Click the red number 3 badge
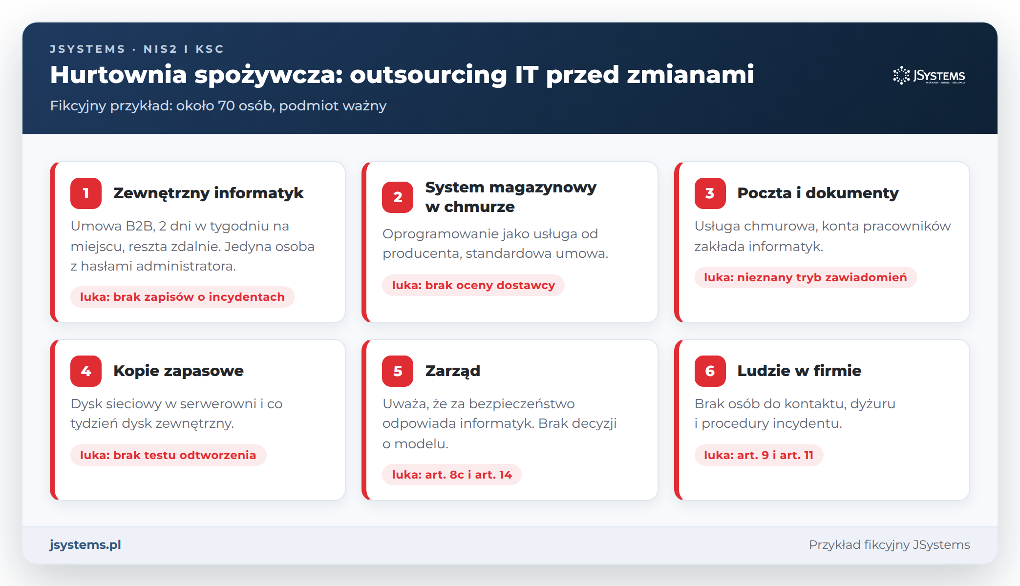 coord(710,193)
